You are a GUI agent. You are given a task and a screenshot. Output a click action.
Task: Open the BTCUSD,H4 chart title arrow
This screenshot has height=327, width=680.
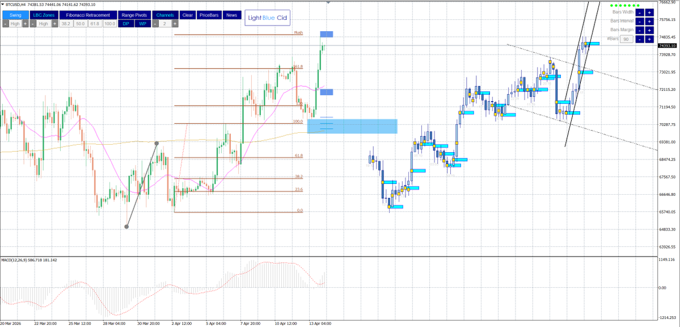(3, 4)
